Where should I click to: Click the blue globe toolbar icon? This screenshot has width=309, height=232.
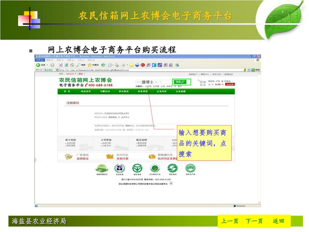coord(137,65)
